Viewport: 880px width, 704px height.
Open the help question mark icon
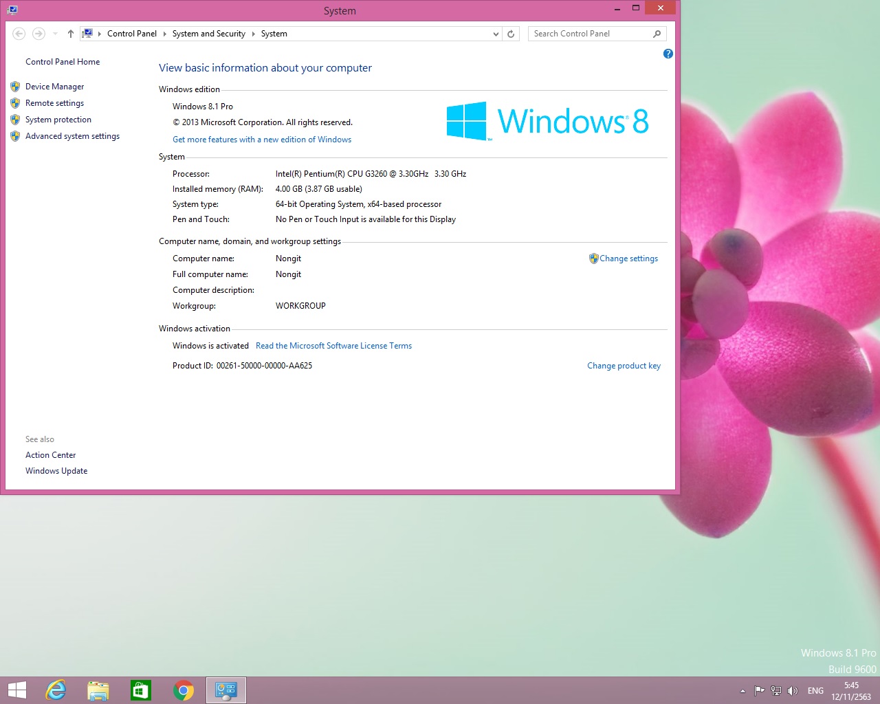[668, 54]
